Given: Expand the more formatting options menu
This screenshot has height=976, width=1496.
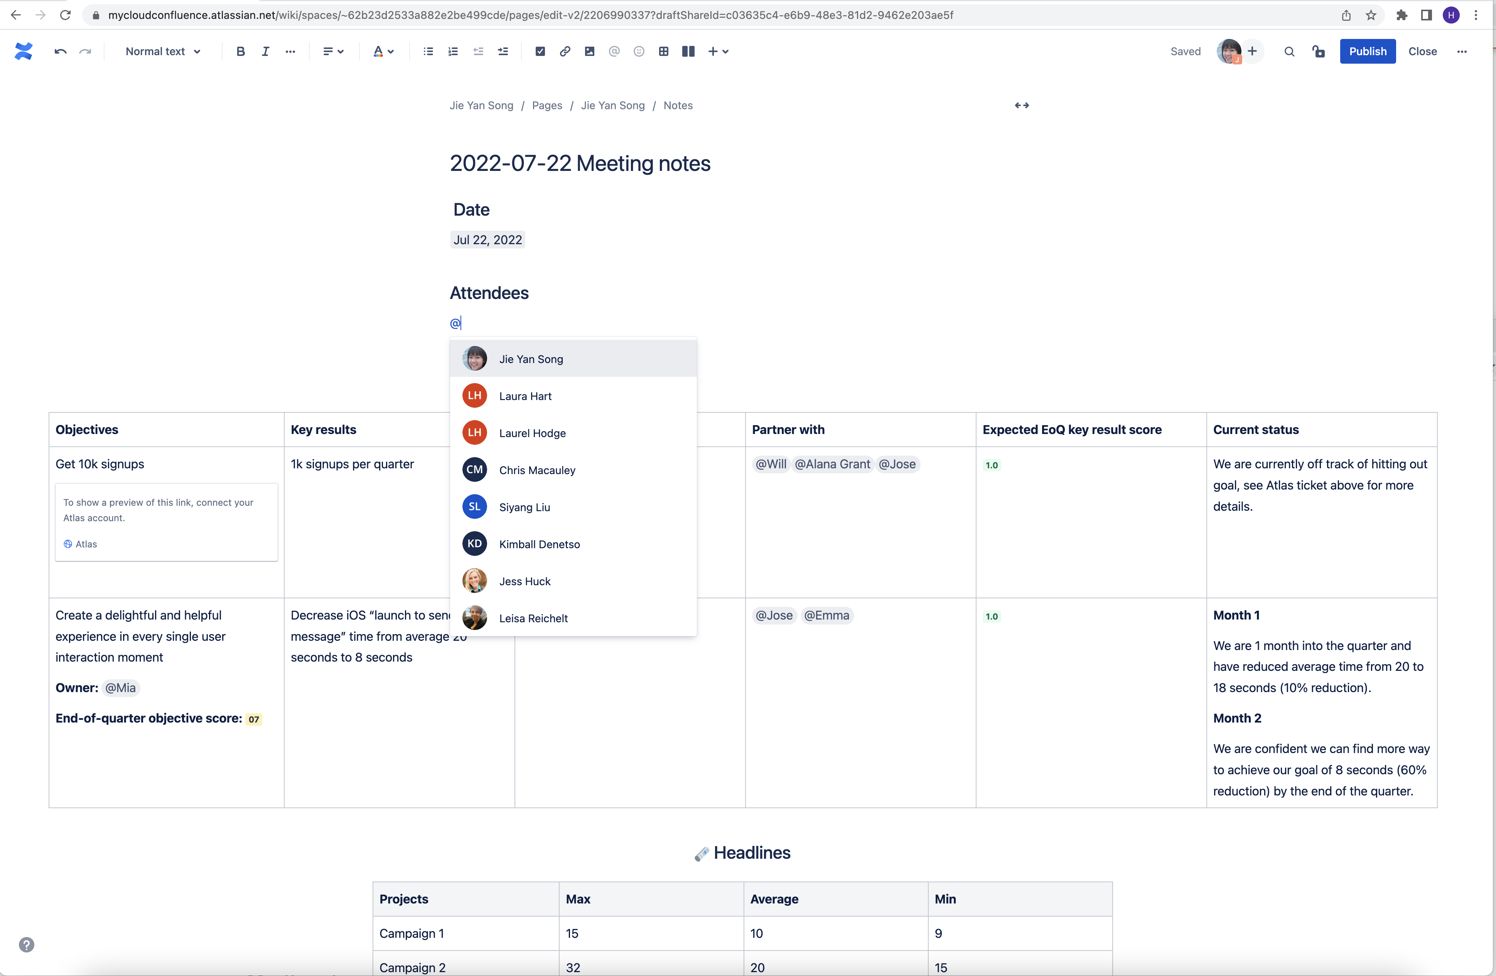Looking at the screenshot, I should point(290,51).
